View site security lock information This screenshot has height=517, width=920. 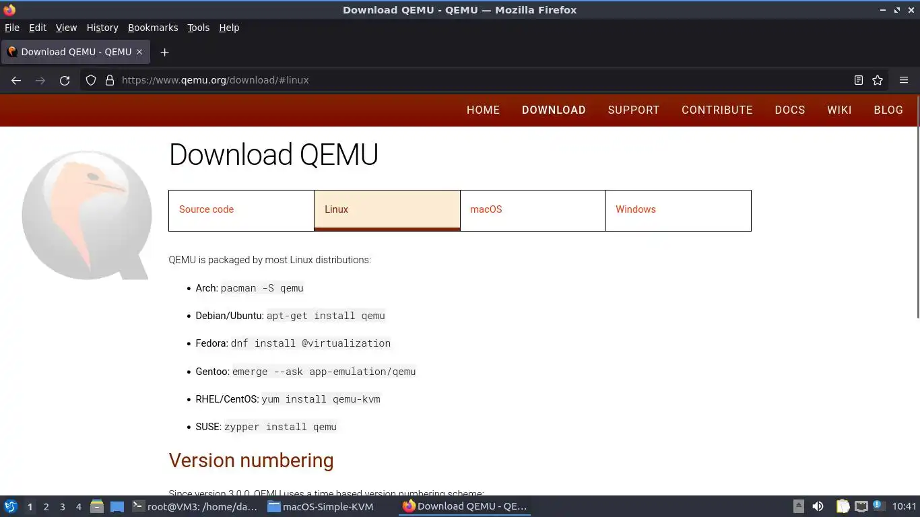(x=110, y=80)
